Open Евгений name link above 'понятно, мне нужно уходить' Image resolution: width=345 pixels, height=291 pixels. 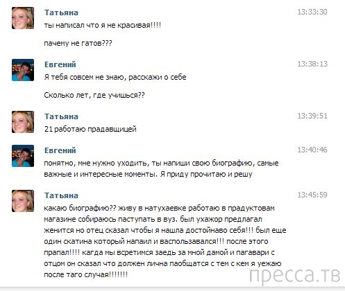click(x=60, y=150)
